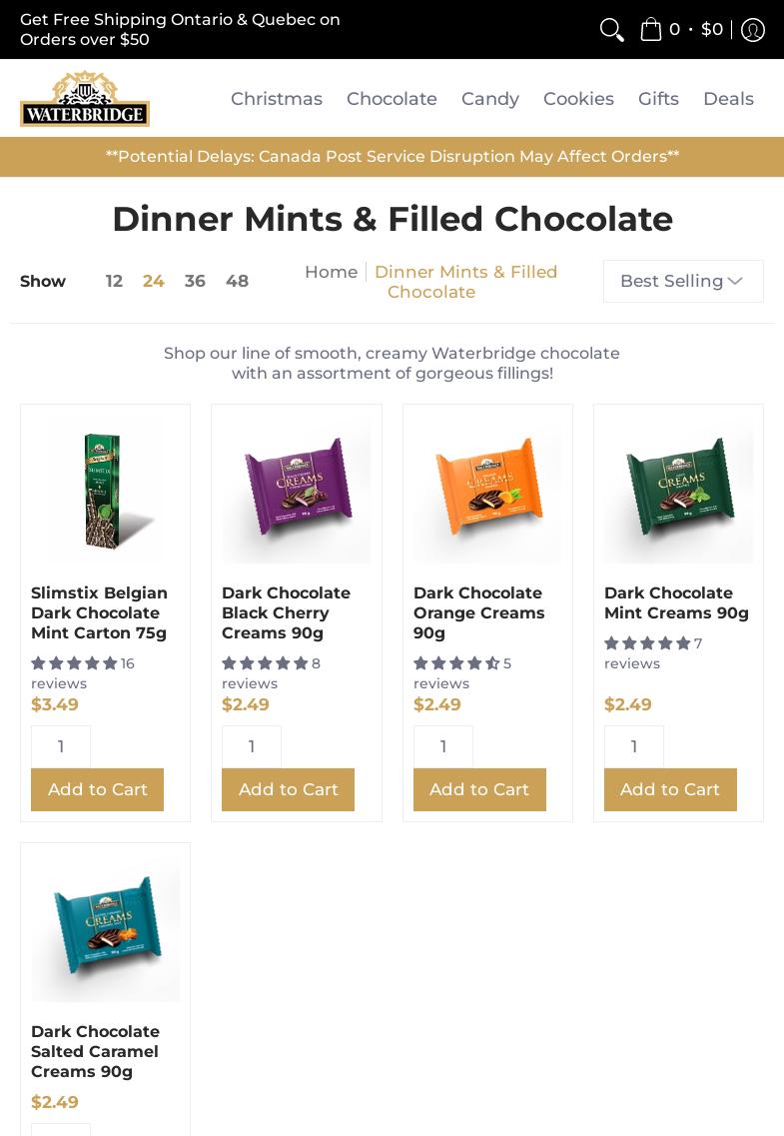Show 36 products per page
Screen dimensions: 784x1136
(x=195, y=281)
